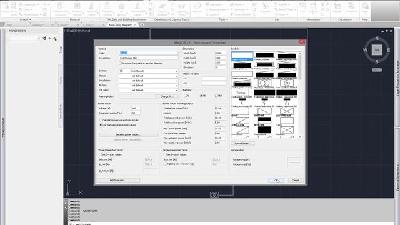Close the Switchboard Properties dialog

point(302,42)
